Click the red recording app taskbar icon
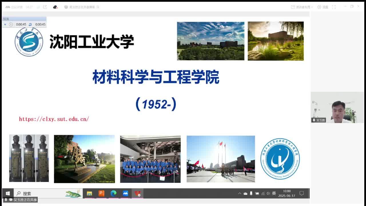 pos(138,193)
